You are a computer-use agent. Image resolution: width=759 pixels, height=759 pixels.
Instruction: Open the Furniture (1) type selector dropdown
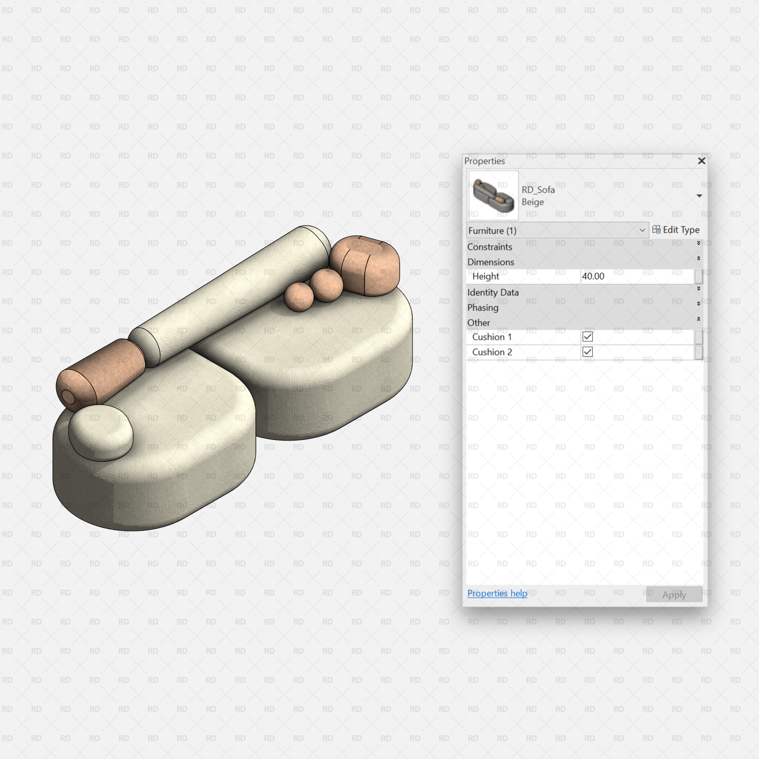tap(642, 230)
